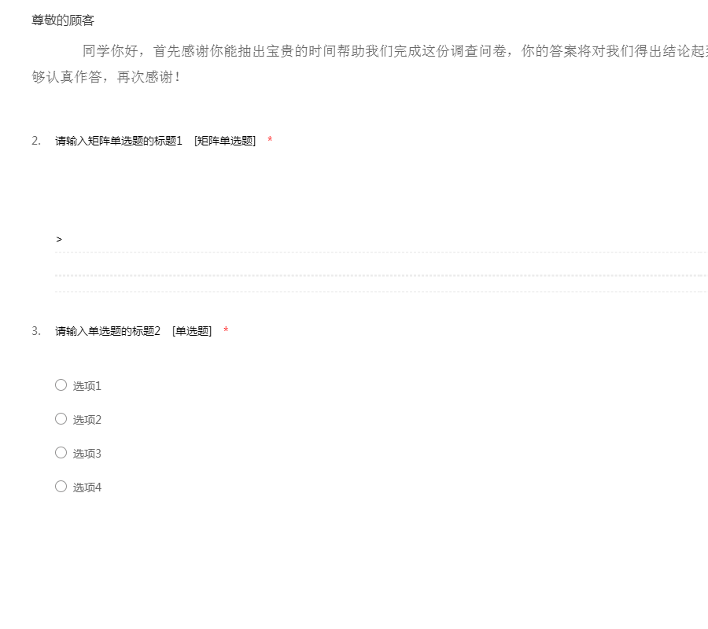Mark the 选项4 radio button
Image resolution: width=708 pixels, height=629 pixels.
(61, 487)
